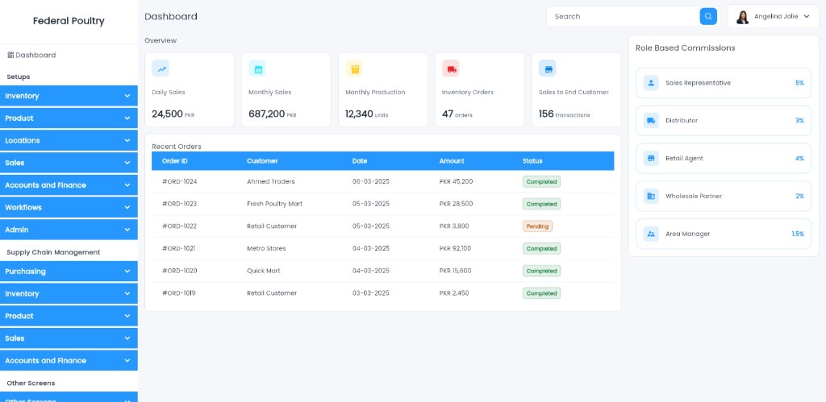Click the amount PKR 92,100

(455, 248)
